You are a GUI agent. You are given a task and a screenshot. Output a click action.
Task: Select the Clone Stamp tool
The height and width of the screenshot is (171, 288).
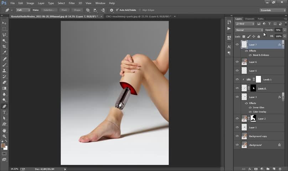(x=4, y=71)
